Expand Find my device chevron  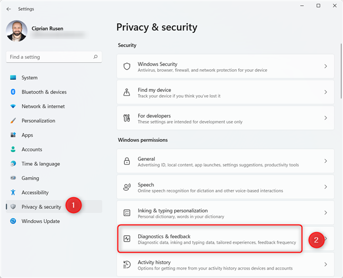pos(326,92)
